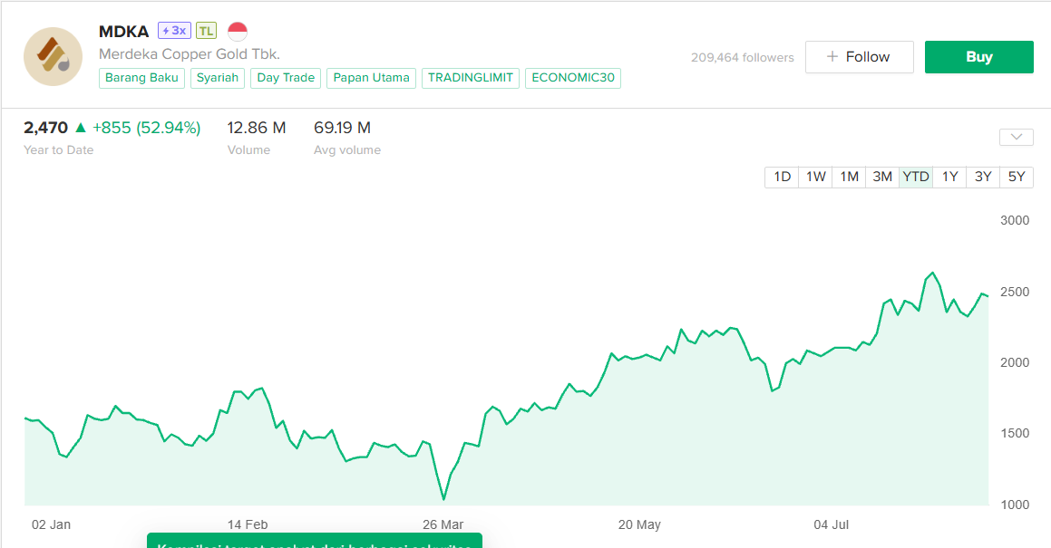Switch chart to 1M timeframe
1051x548 pixels.
click(x=850, y=177)
